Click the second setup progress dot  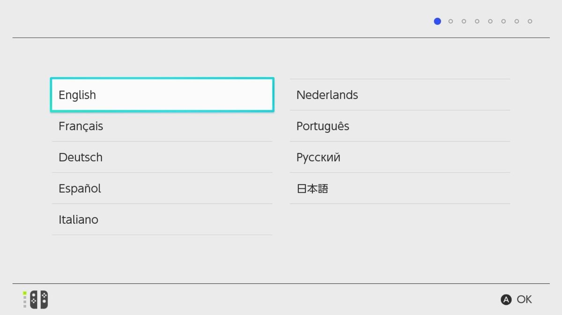(451, 21)
